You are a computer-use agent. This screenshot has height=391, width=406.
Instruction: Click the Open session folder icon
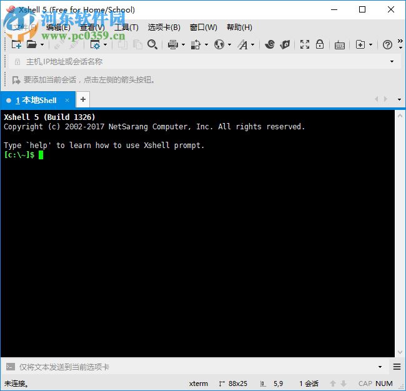(x=32, y=44)
